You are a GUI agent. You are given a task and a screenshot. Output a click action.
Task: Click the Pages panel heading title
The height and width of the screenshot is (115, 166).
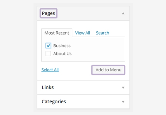tap(49, 13)
